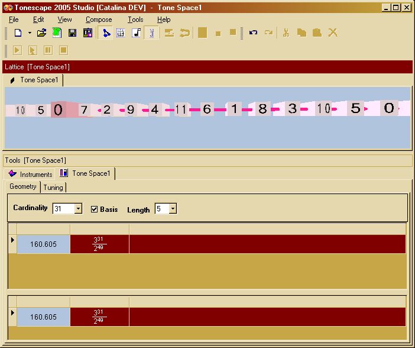Click the medium square toolbar icon
Image resolution: width=415 pixels, height=348 pixels.
click(233, 32)
